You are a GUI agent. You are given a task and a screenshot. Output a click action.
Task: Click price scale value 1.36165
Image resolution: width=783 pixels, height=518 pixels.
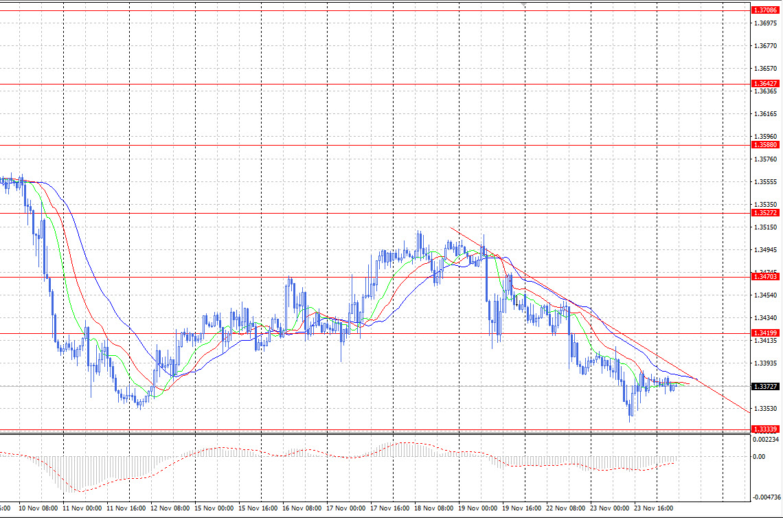coord(765,114)
